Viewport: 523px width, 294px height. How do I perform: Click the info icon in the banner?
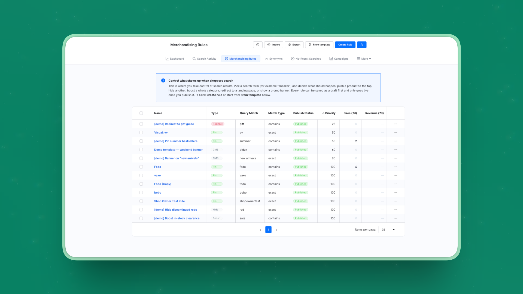click(x=163, y=81)
